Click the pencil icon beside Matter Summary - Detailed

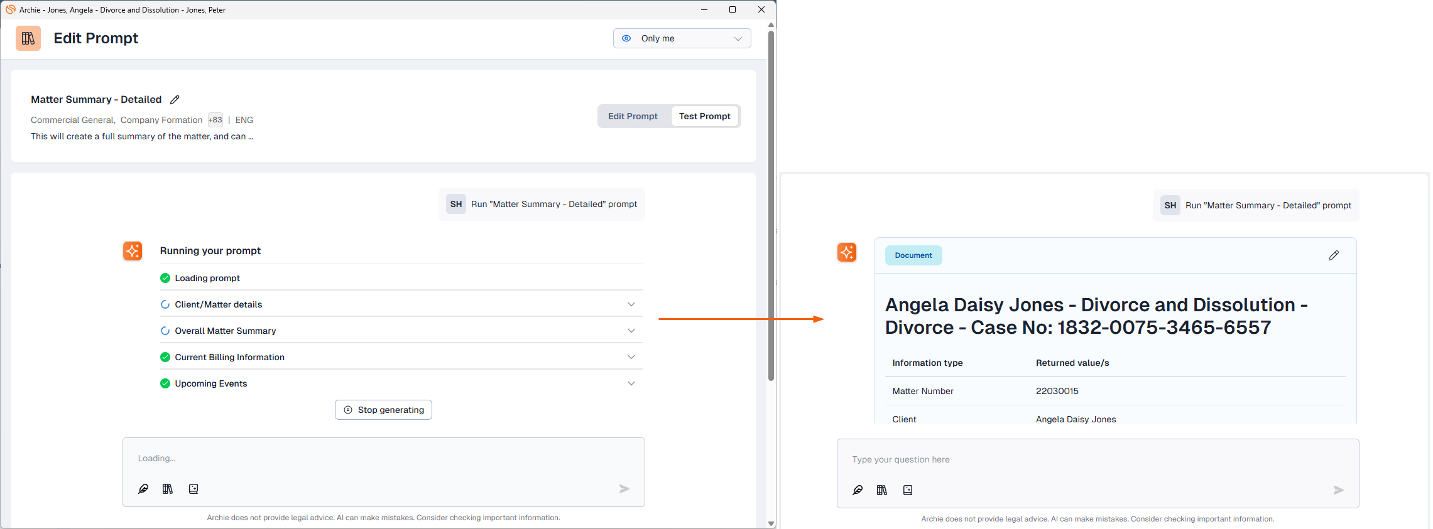click(x=175, y=100)
